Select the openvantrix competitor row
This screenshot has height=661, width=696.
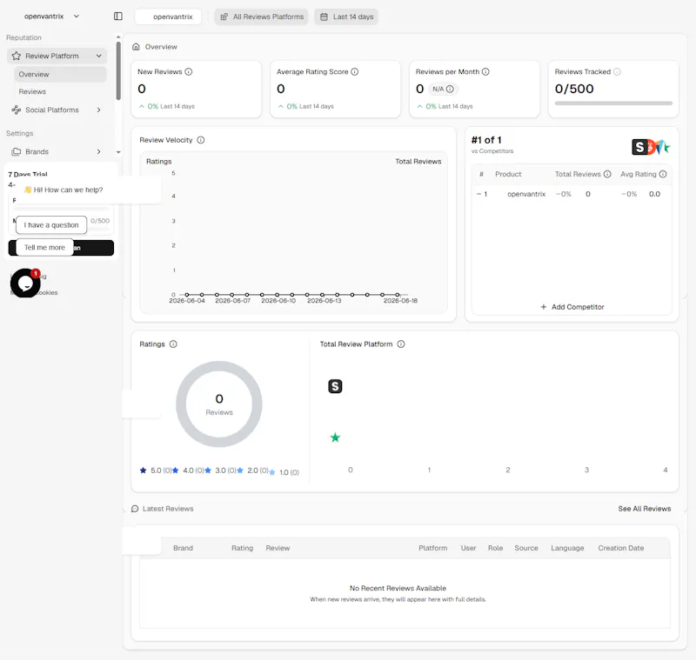coord(572,194)
